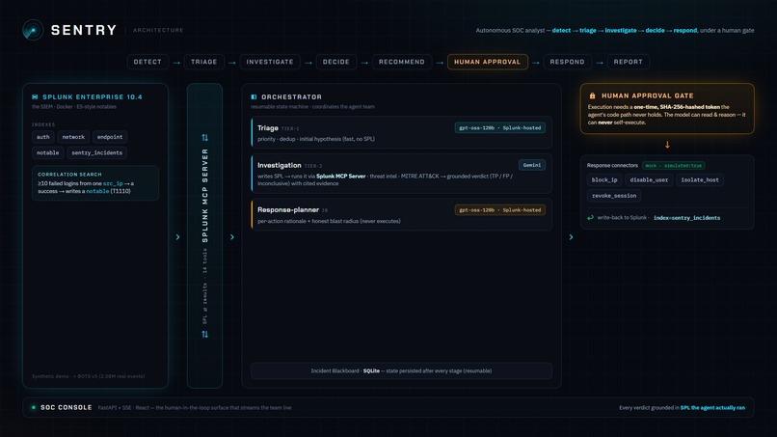
Task: Click the green SOC Console status dot
Action: [34, 407]
